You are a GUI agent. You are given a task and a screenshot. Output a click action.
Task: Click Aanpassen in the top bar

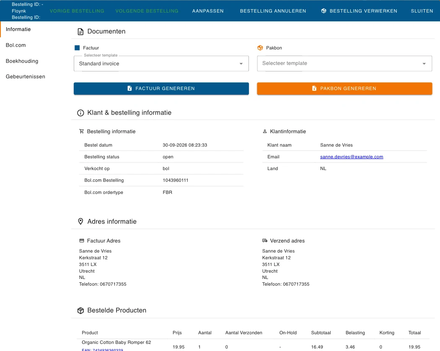coord(208,11)
